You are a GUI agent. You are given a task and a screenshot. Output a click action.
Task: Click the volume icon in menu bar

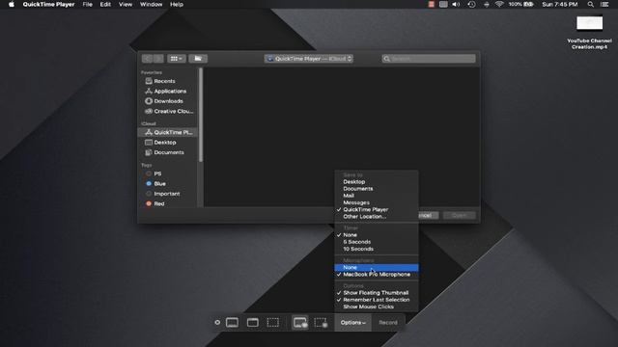click(456, 4)
